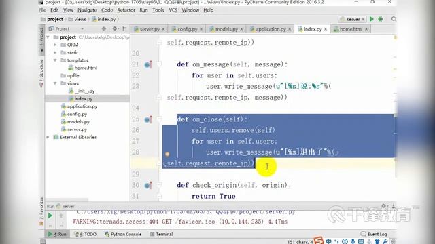Click override gutter icon on line 21
Viewport: 435px width, 244px height.
pos(148,65)
